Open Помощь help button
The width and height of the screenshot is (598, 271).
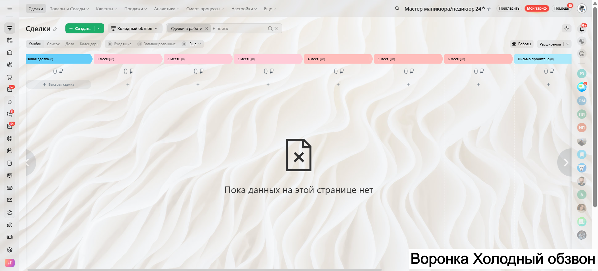[562, 8]
